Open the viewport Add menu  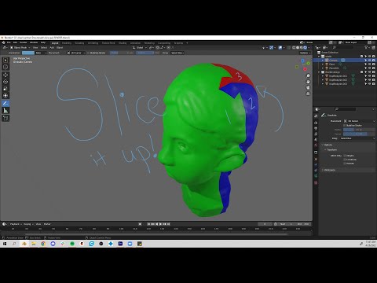pyautogui.click(x=52, y=48)
